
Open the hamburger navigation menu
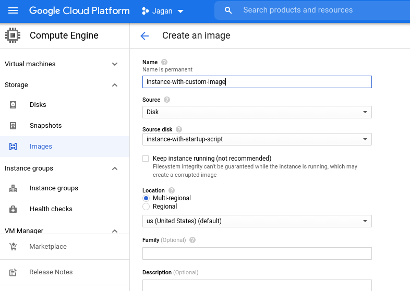[13, 11]
